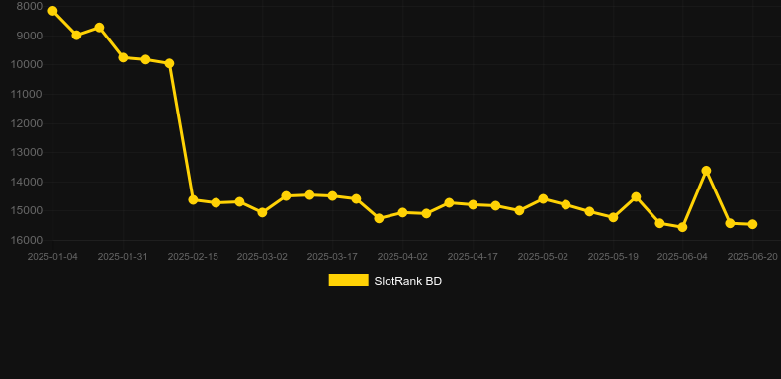Click the 14000 y-axis value
This screenshot has height=379, width=781.
(27, 182)
